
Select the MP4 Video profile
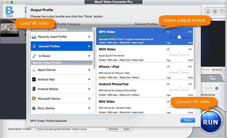pos(145,36)
